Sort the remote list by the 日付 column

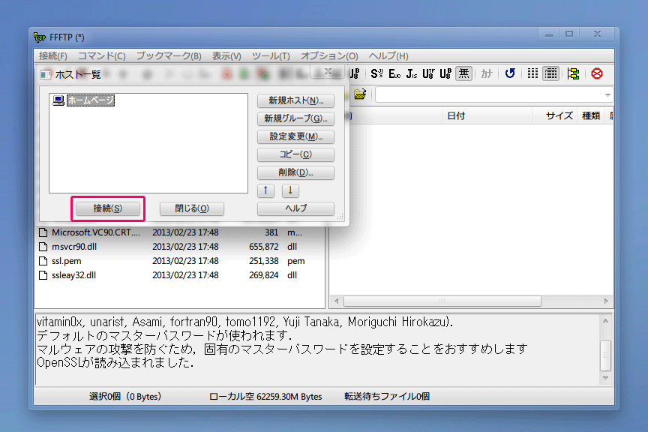[456, 115]
